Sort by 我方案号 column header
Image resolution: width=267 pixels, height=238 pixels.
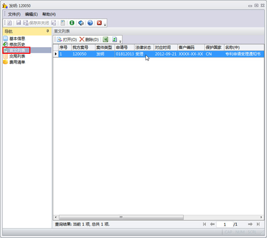pos(83,48)
